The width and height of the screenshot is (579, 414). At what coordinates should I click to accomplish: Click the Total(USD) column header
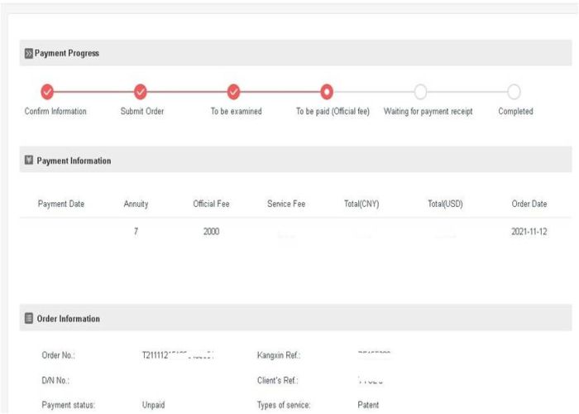[x=445, y=204]
